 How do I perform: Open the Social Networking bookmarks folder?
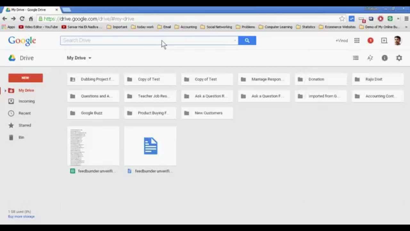point(216,27)
